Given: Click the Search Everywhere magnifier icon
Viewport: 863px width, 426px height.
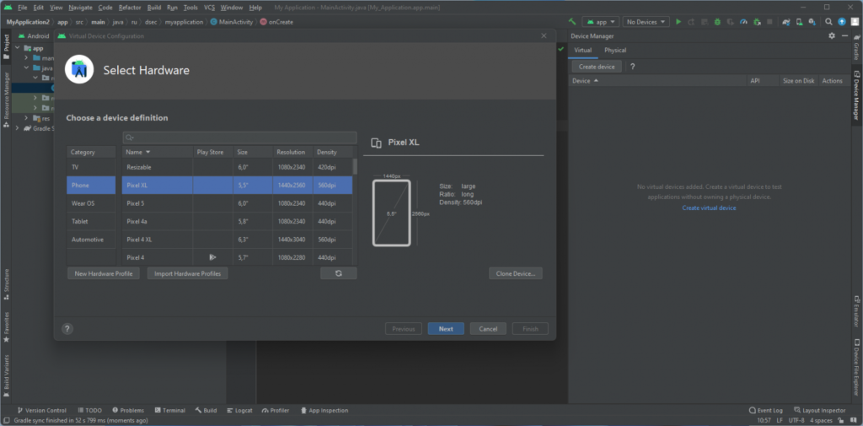Looking at the screenshot, I should point(828,22).
